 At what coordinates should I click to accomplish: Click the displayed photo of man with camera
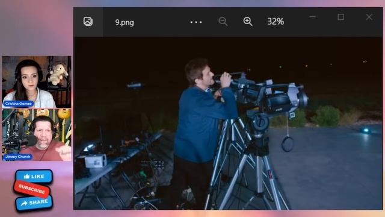pyautogui.click(x=228, y=123)
